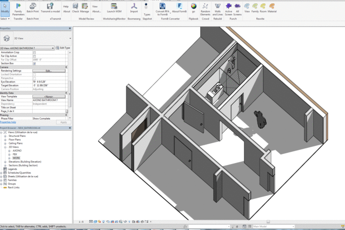Click the Eye Elevation value field
The width and height of the screenshot is (345, 230).
point(49,82)
